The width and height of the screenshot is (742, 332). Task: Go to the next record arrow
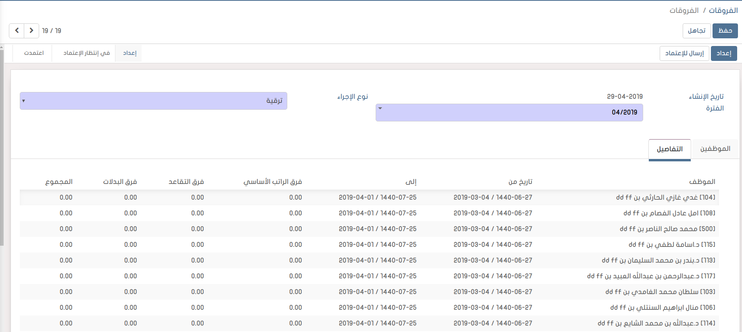31,31
